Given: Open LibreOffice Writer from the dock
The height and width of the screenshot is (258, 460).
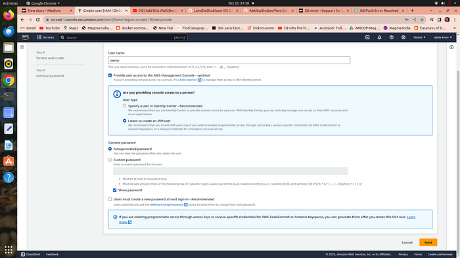Looking at the screenshot, I should [9, 145].
